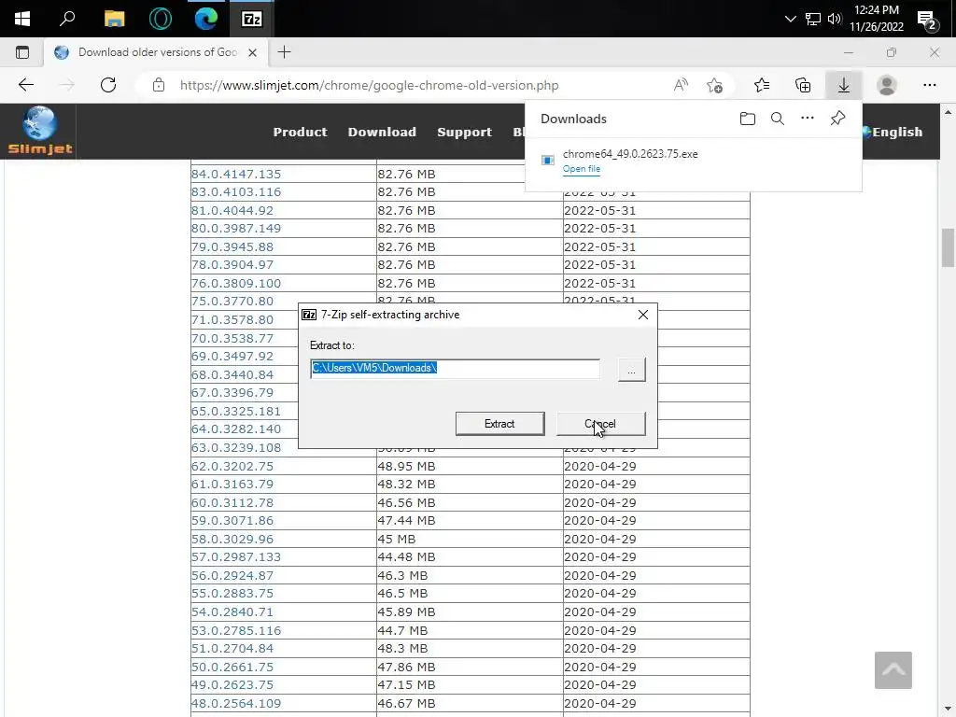Show hidden system tray icons

pyautogui.click(x=790, y=19)
